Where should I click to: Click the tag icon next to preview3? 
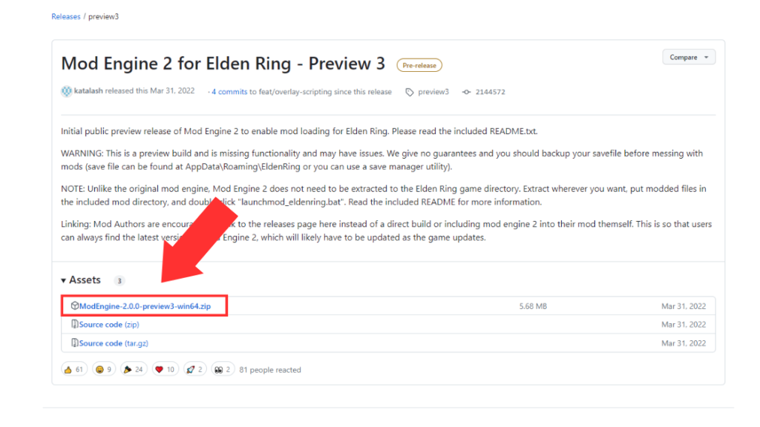click(x=410, y=92)
